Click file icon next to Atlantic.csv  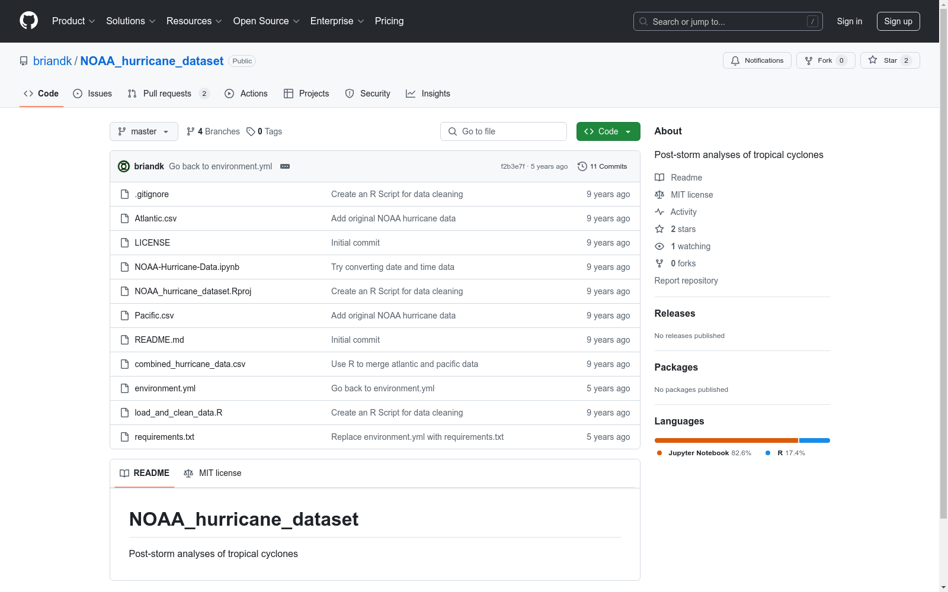pyautogui.click(x=124, y=218)
